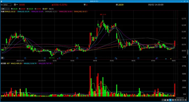Click the MA(5) 409.20 volume legend
The image size is (189, 102).
point(17,63)
